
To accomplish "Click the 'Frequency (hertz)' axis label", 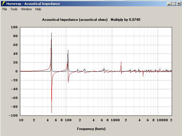I will click(x=91, y=129).
